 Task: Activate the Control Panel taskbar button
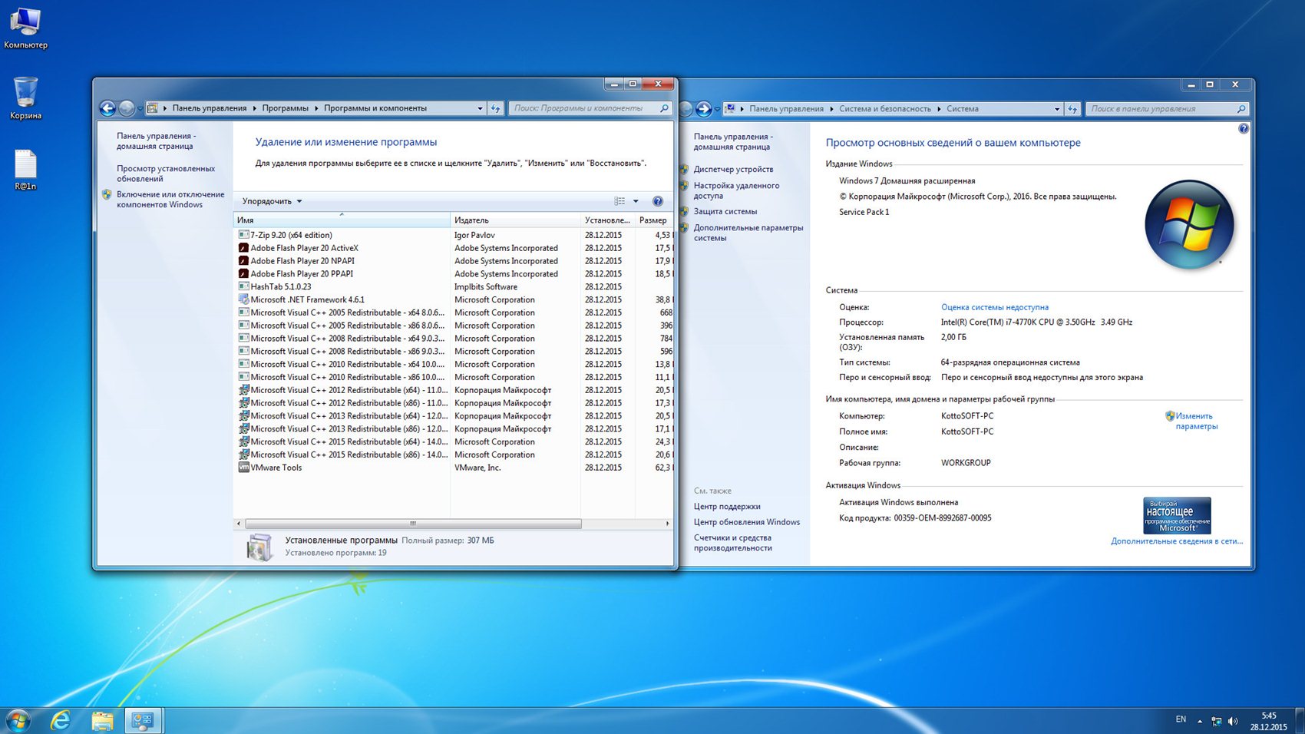(143, 720)
